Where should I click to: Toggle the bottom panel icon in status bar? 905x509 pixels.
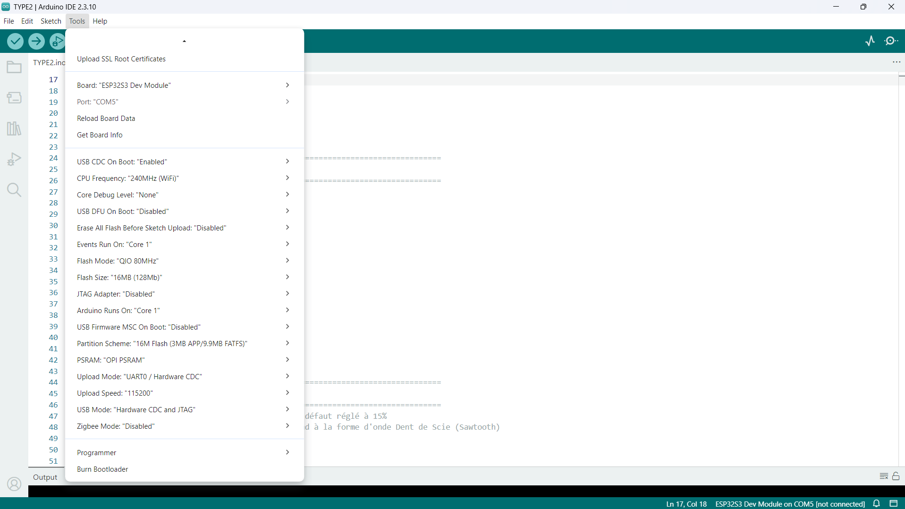894,504
